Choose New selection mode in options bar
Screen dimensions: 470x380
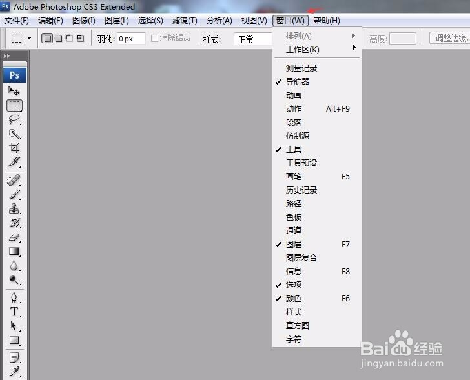(x=46, y=38)
